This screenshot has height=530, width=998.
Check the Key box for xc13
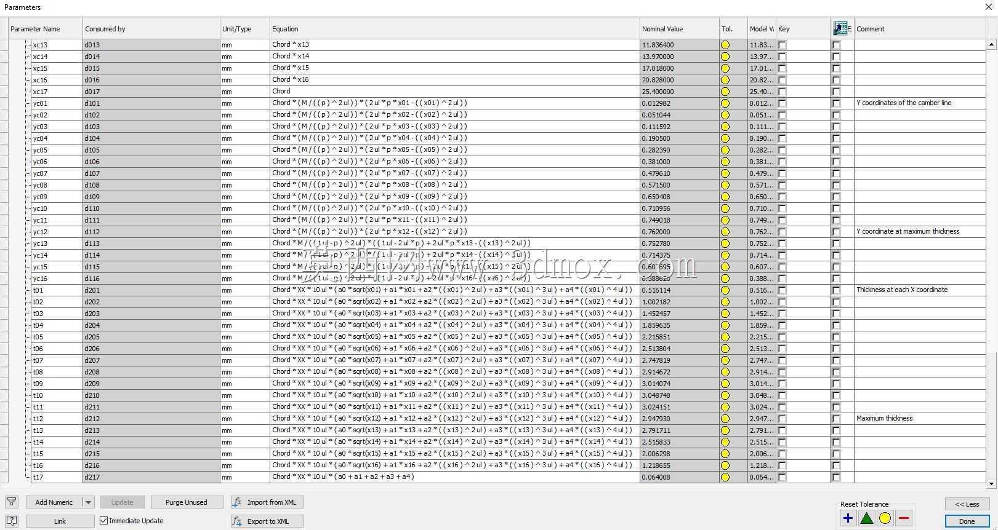782,45
